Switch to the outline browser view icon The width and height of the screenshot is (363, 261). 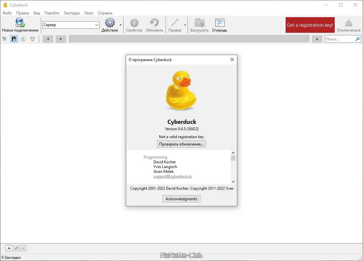click(5, 39)
